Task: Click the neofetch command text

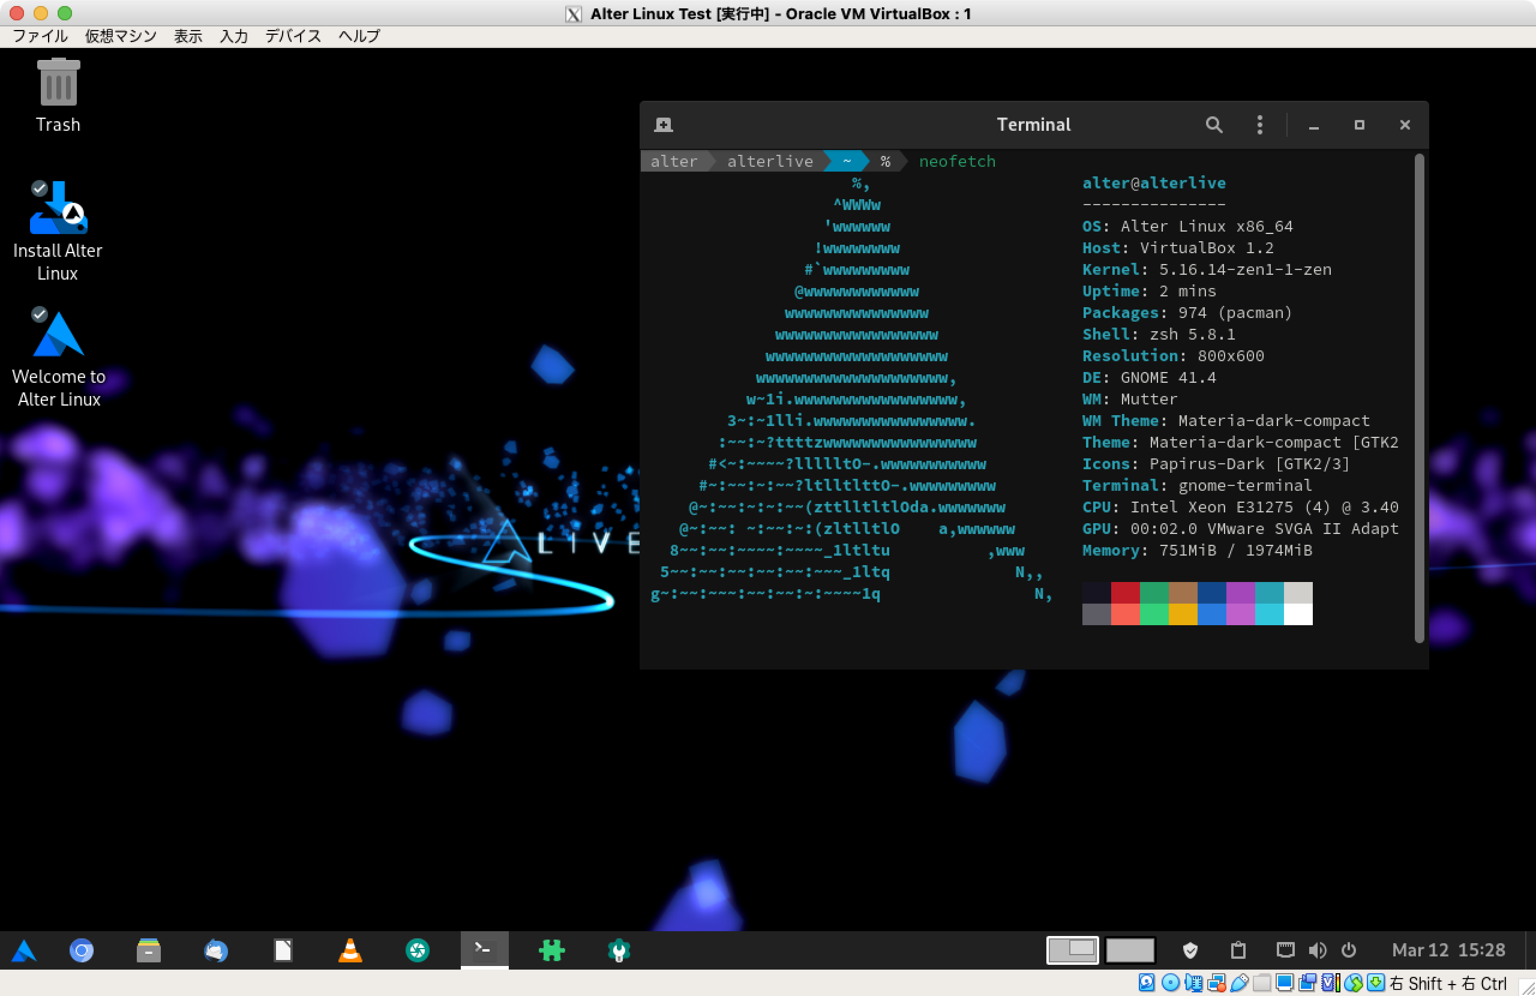Action: [x=957, y=161]
